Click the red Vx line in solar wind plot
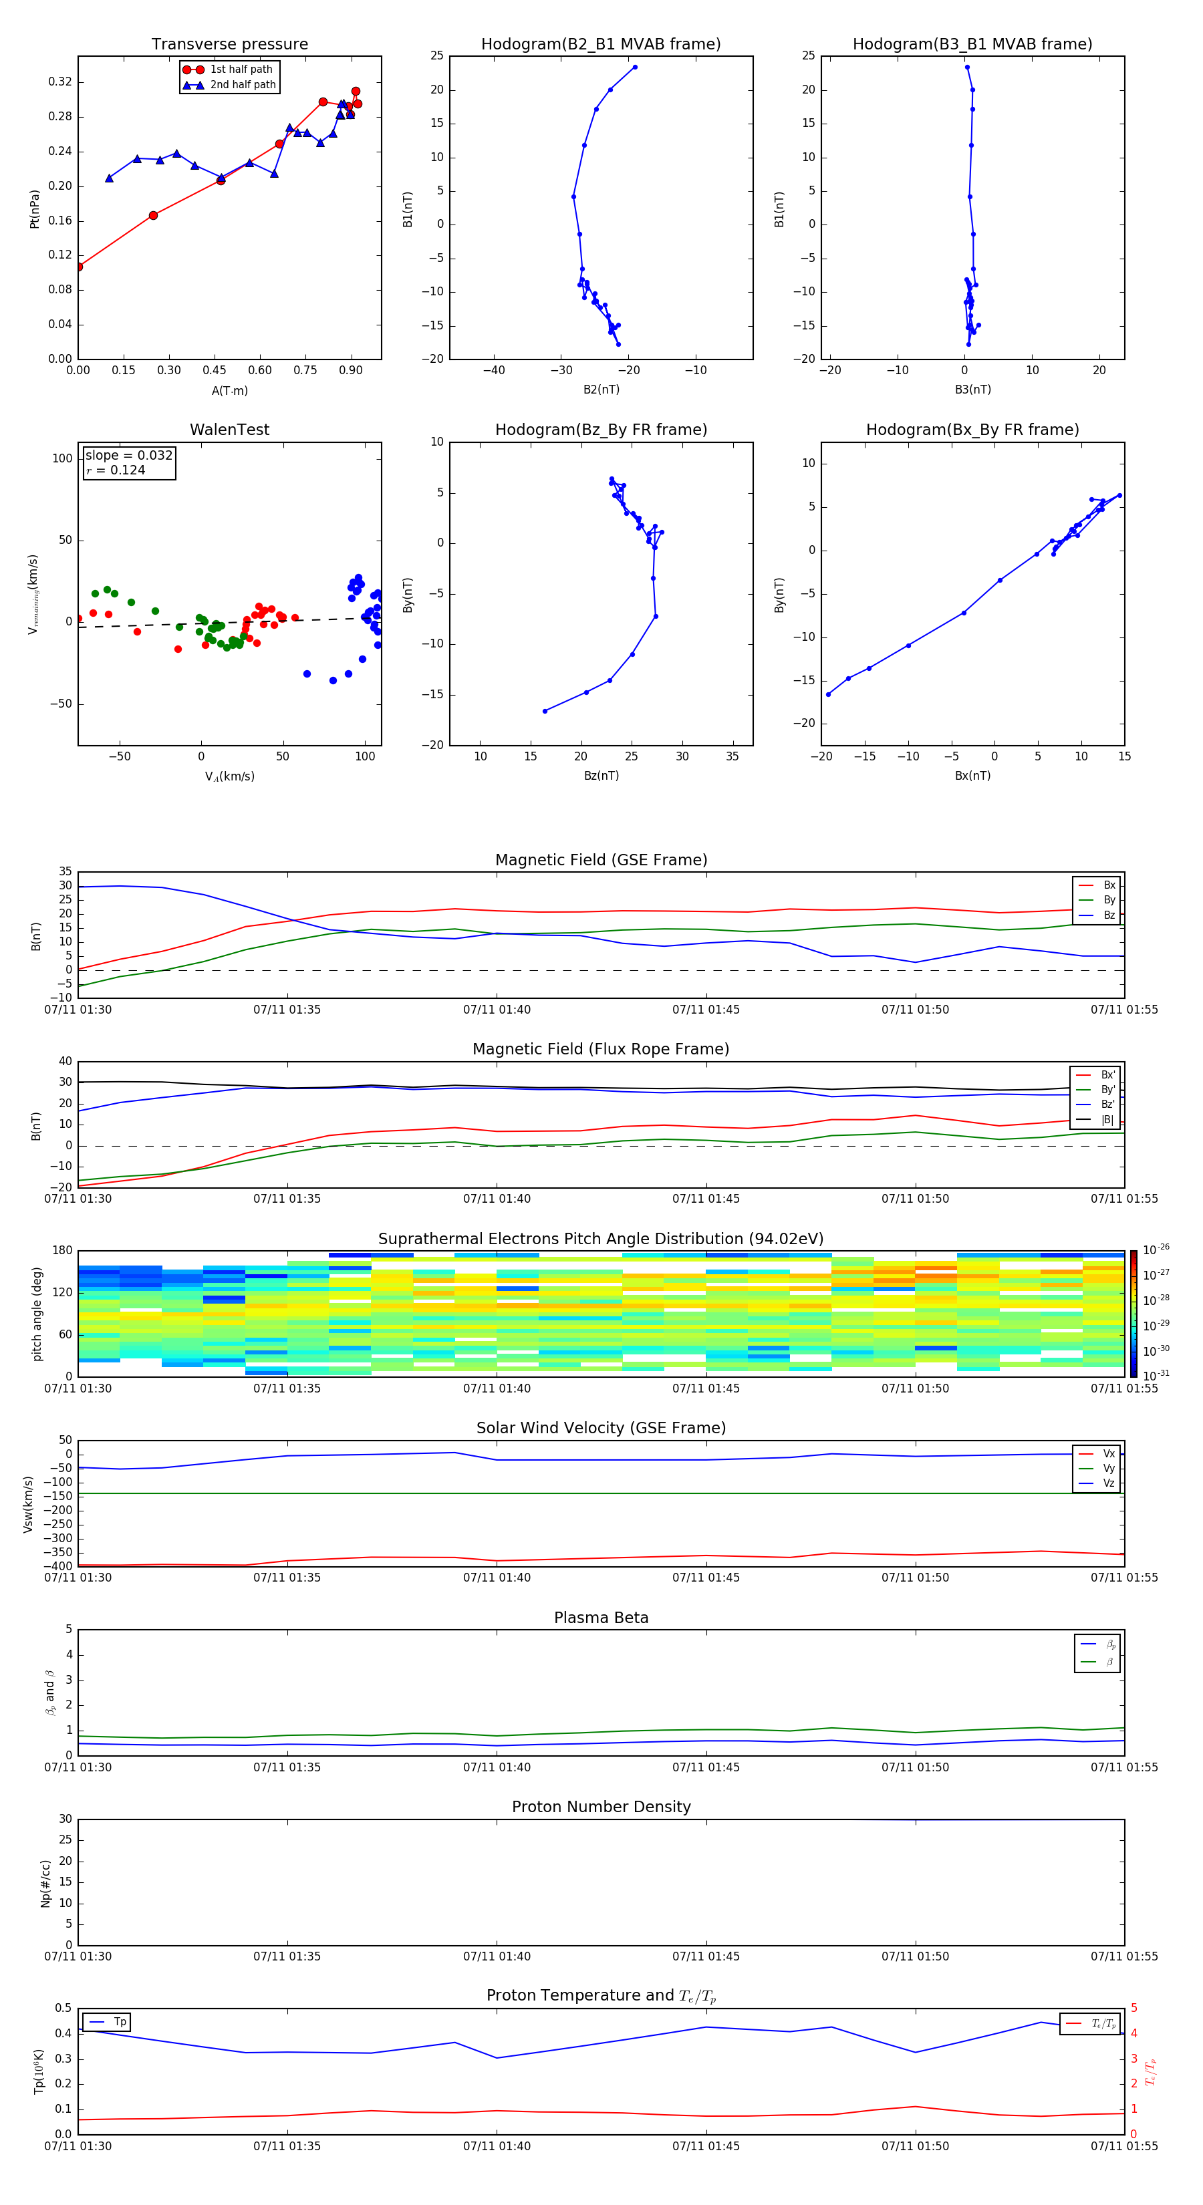 point(601,1558)
